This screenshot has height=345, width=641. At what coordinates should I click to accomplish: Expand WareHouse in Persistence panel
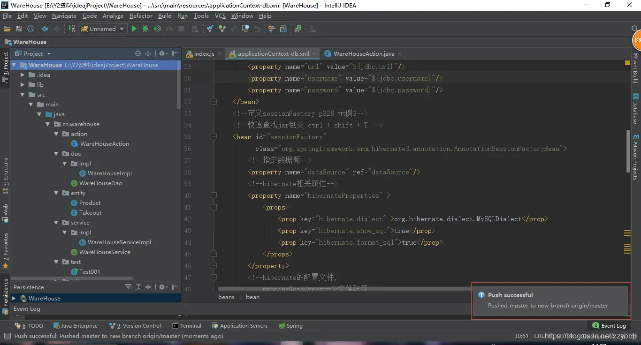pos(14,298)
